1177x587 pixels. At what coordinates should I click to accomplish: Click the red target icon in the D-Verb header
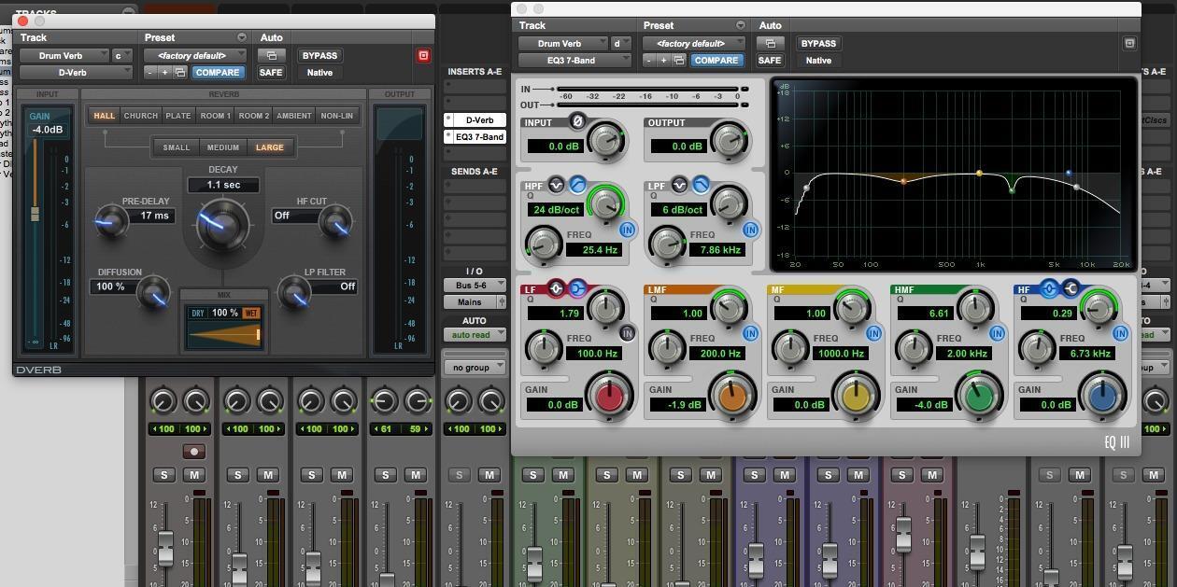pos(424,56)
